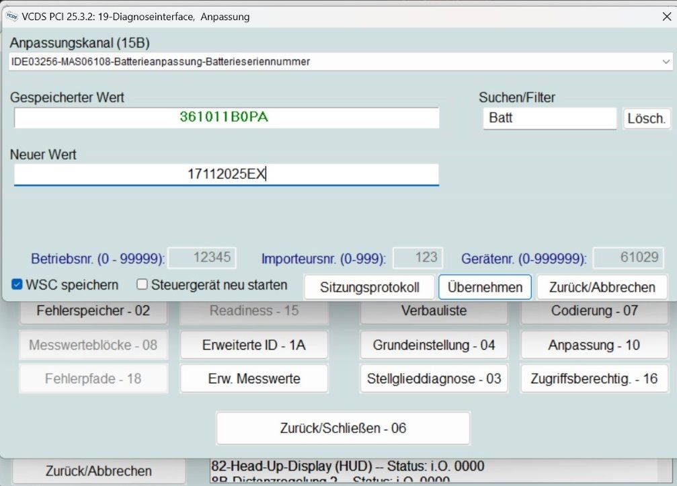Apply the new value with Übernehmen
The height and width of the screenshot is (486, 677).
coord(485,287)
